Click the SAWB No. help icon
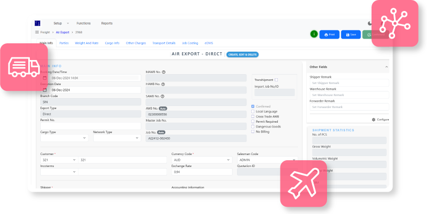Image resolution: width=427 pixels, height=214 pixels. (164, 96)
